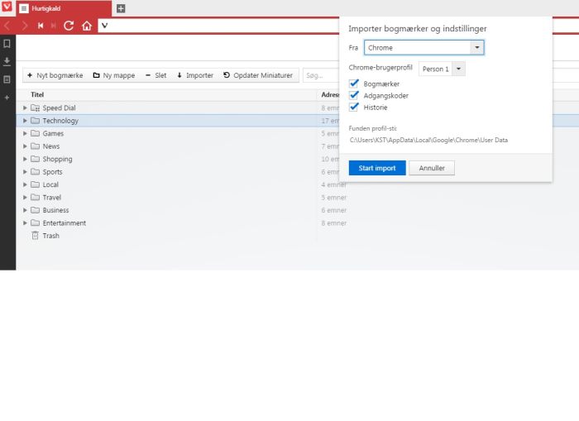The image size is (579, 421).
Task: Click the Trash bin icon
Action: (x=35, y=236)
